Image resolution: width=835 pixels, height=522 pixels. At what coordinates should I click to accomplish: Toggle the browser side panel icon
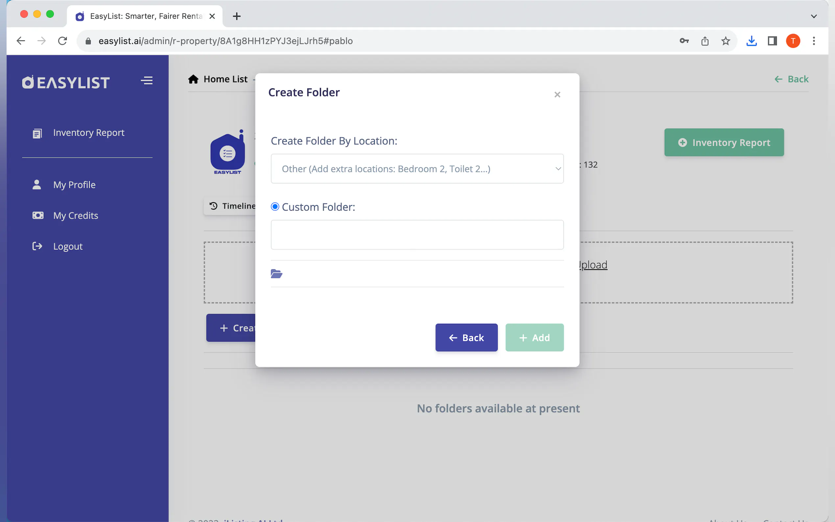pos(772,41)
